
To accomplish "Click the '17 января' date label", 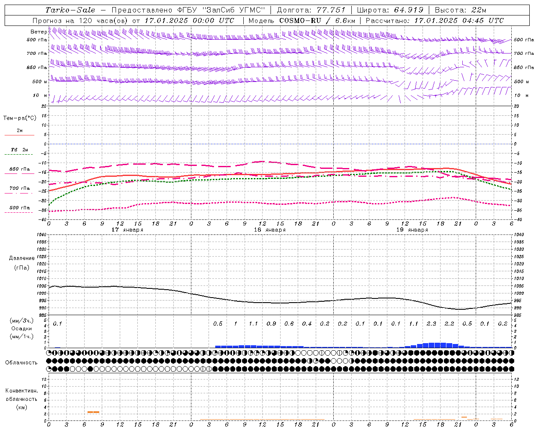I will point(127,230).
